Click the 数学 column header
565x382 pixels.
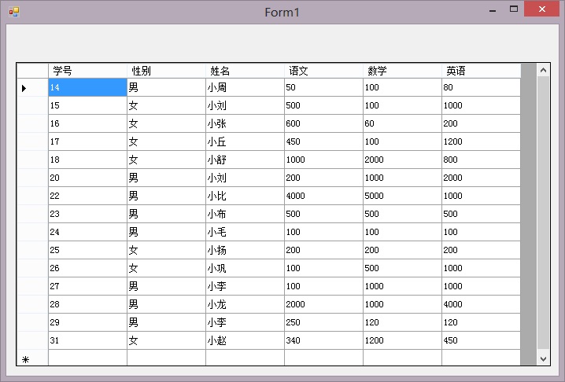click(402, 71)
